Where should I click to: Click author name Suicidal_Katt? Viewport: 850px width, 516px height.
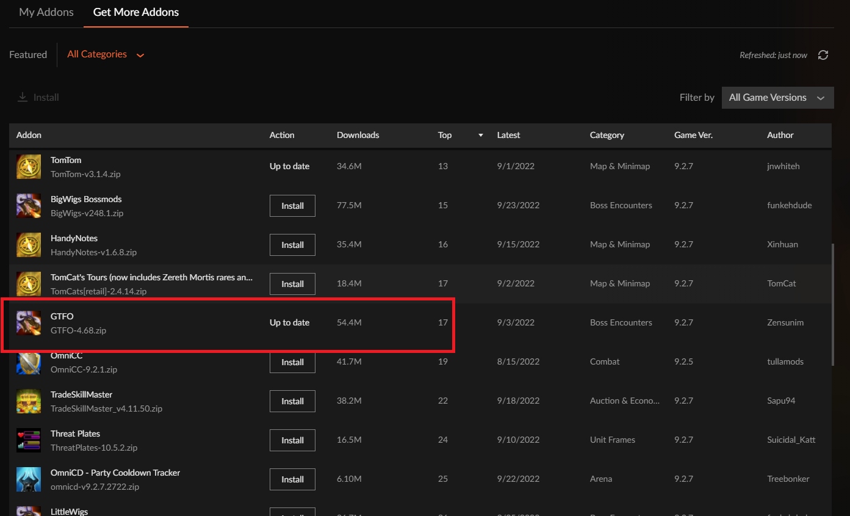791,440
